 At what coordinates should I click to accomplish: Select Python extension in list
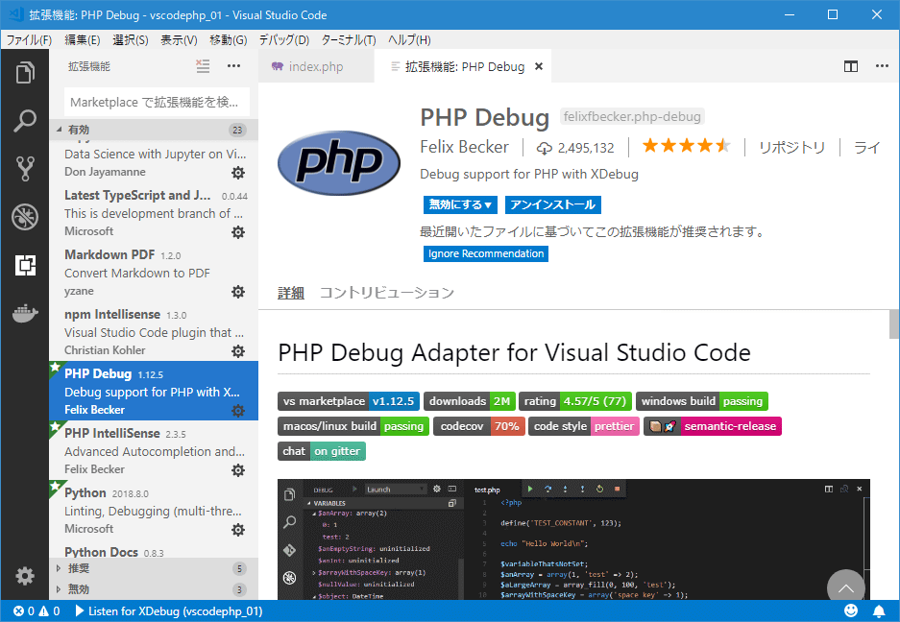click(154, 510)
